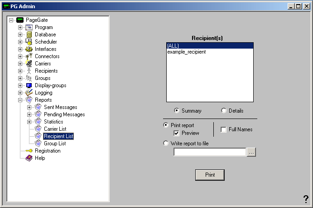The height and width of the screenshot is (208, 313).
Task: Click the Sent Messages report icon
Action: click(x=38, y=107)
